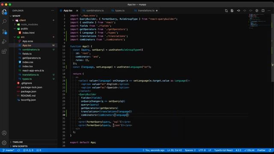
Task: Open errors and warnings count in status bar
Action: 28,150
